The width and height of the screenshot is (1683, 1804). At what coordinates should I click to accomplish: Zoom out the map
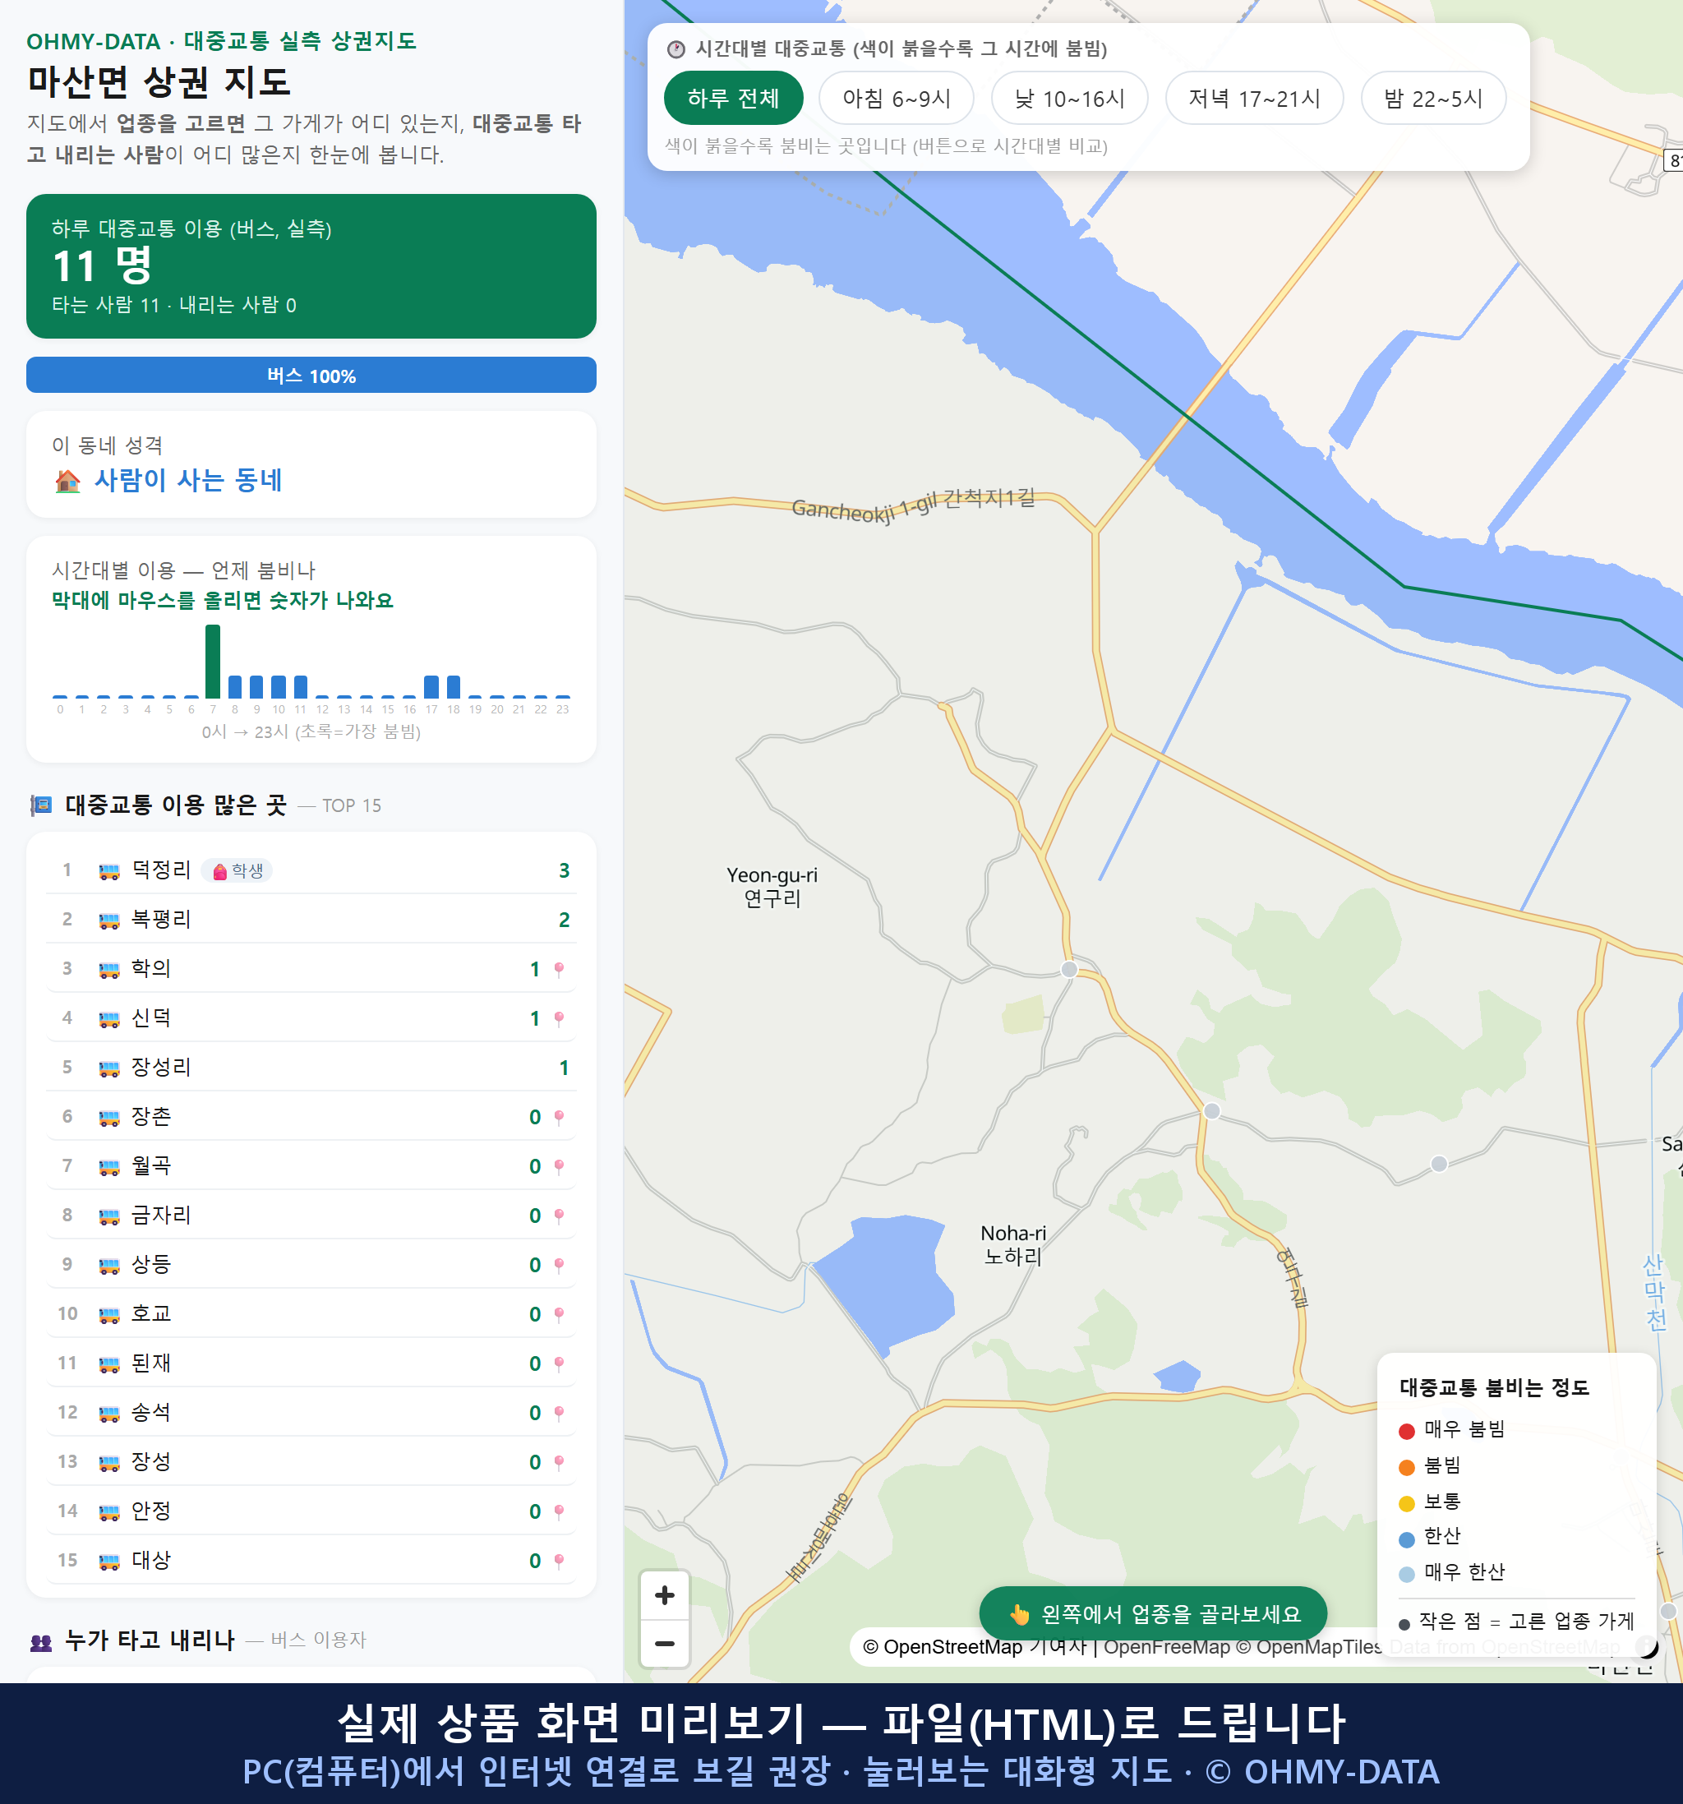coord(665,1644)
